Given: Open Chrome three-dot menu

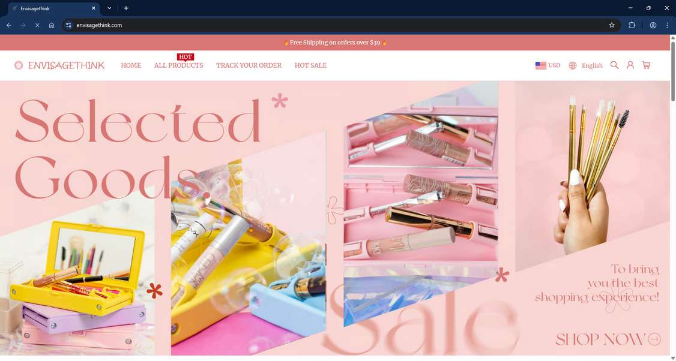Looking at the screenshot, I should click(667, 25).
